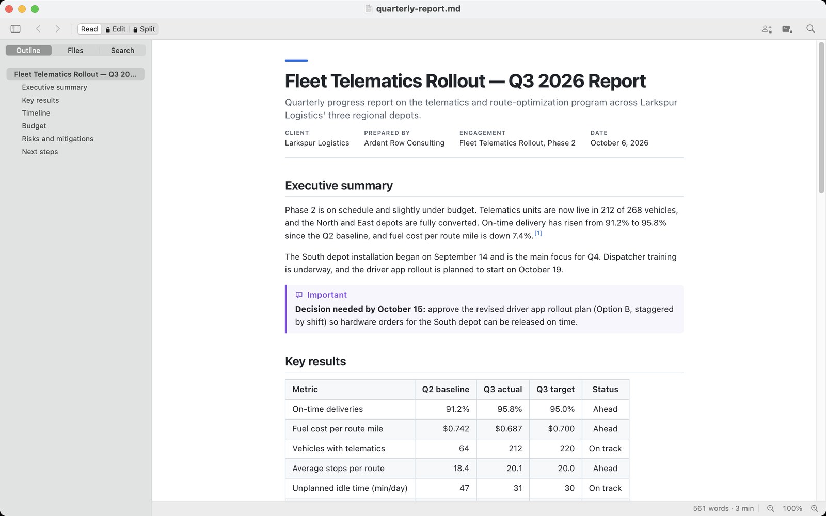Jump to Risks and mitigations in outline
The image size is (826, 516).
tap(58, 139)
